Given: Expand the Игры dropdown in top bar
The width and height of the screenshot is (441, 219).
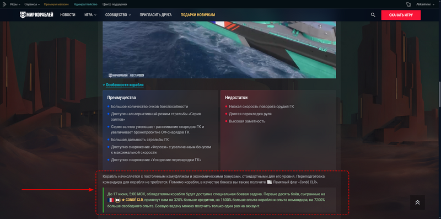Looking at the screenshot, I should pos(15,4).
